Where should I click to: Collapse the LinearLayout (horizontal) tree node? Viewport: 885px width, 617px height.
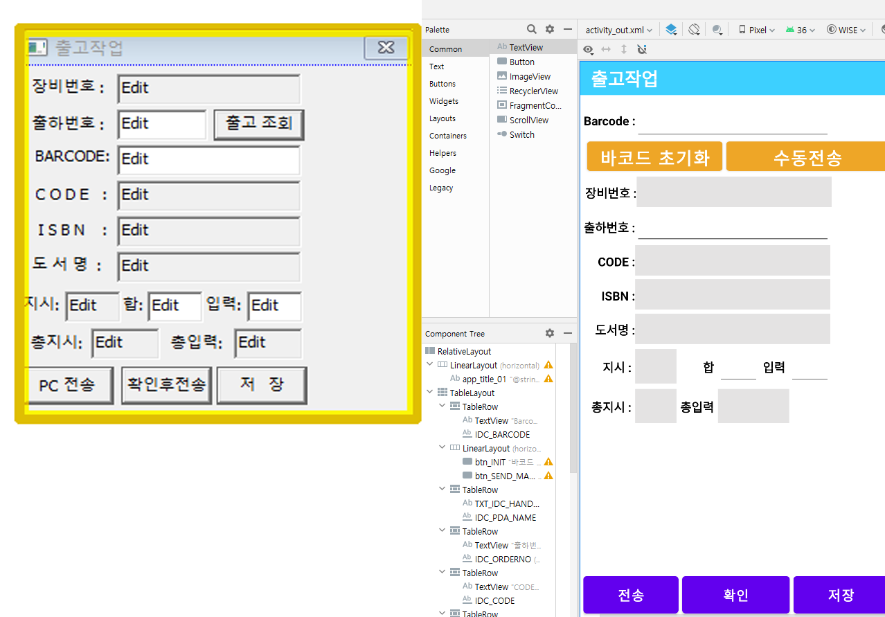[x=430, y=365]
